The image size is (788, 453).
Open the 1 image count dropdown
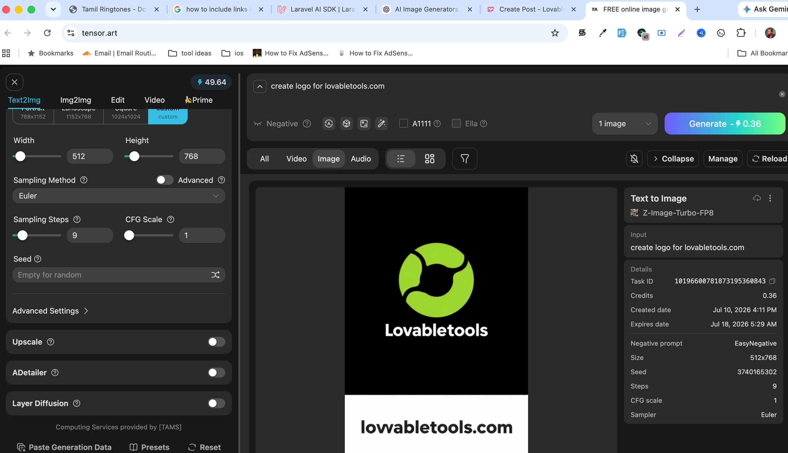click(625, 124)
